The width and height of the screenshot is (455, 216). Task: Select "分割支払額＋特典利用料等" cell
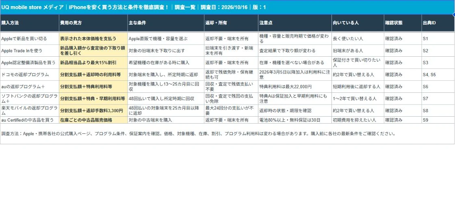(93, 87)
